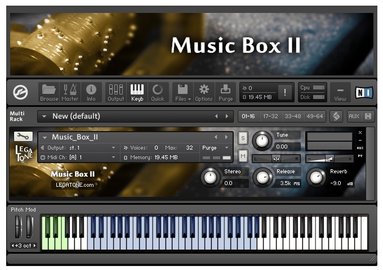Switch to rack page 49-64
Screen dimensions: 383x270
[315, 116]
